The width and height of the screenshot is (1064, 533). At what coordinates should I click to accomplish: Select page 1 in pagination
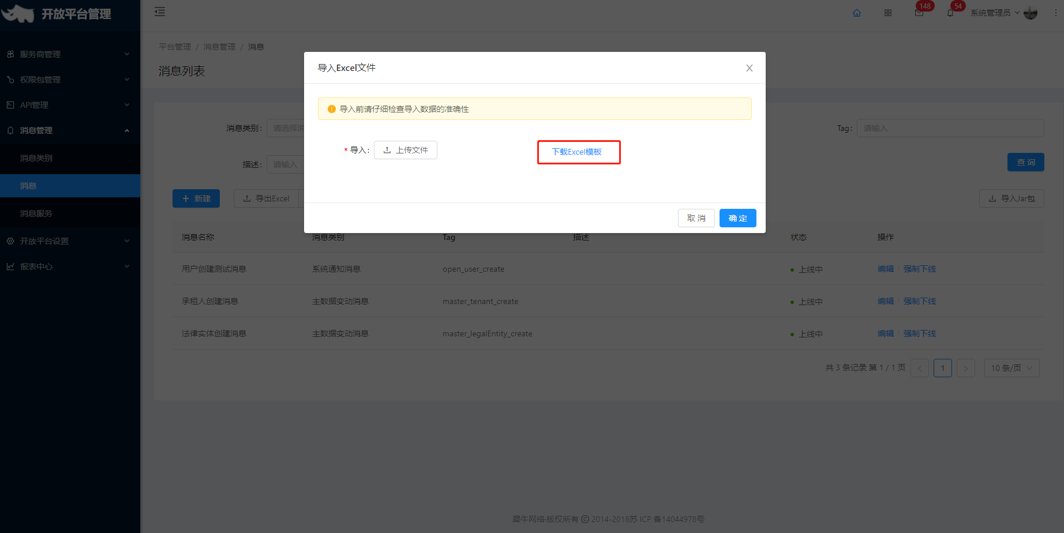tap(943, 368)
